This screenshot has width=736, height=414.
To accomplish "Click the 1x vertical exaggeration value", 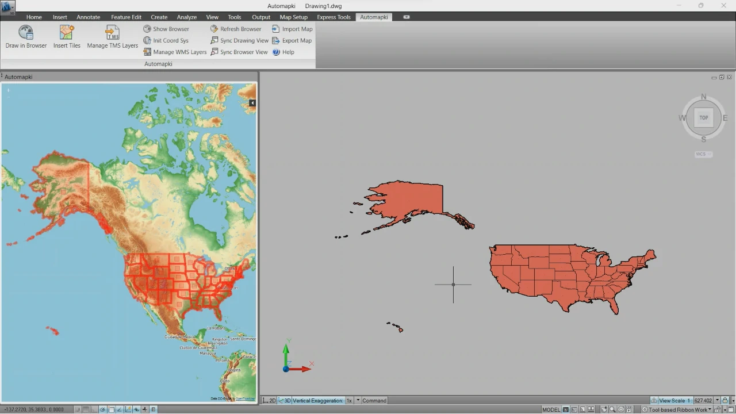I will click(349, 400).
